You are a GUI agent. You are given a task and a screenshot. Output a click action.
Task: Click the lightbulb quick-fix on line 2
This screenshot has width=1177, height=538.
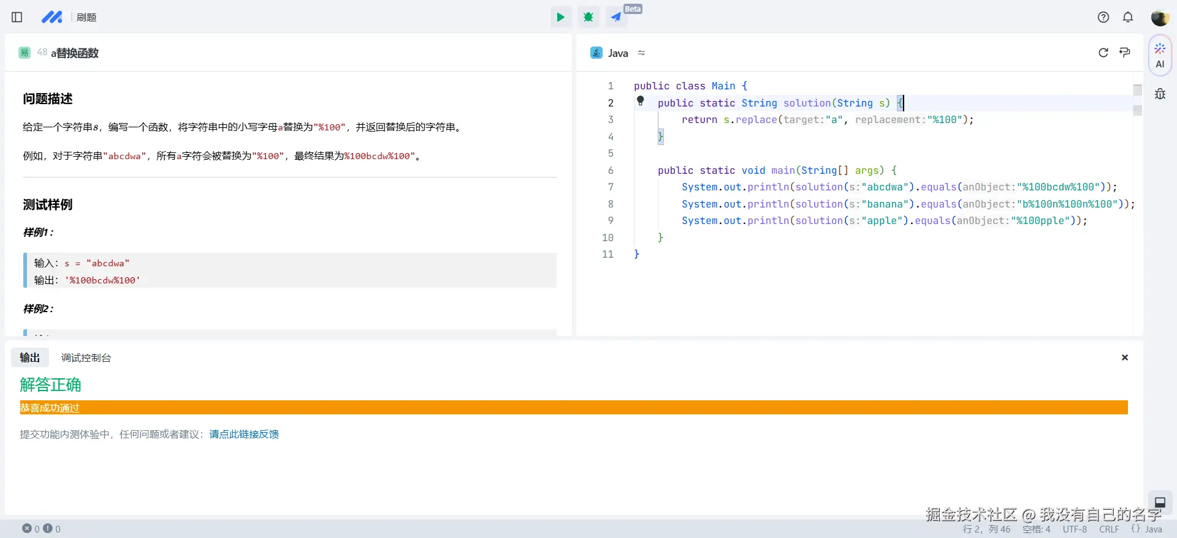[x=641, y=101]
